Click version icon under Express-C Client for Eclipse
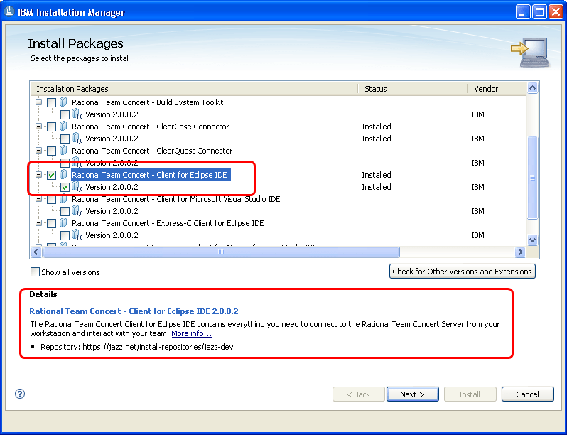 click(77, 235)
